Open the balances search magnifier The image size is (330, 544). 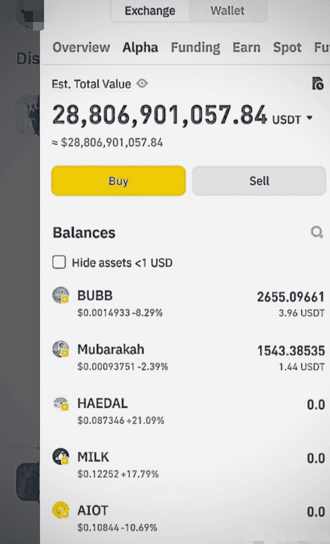(317, 233)
